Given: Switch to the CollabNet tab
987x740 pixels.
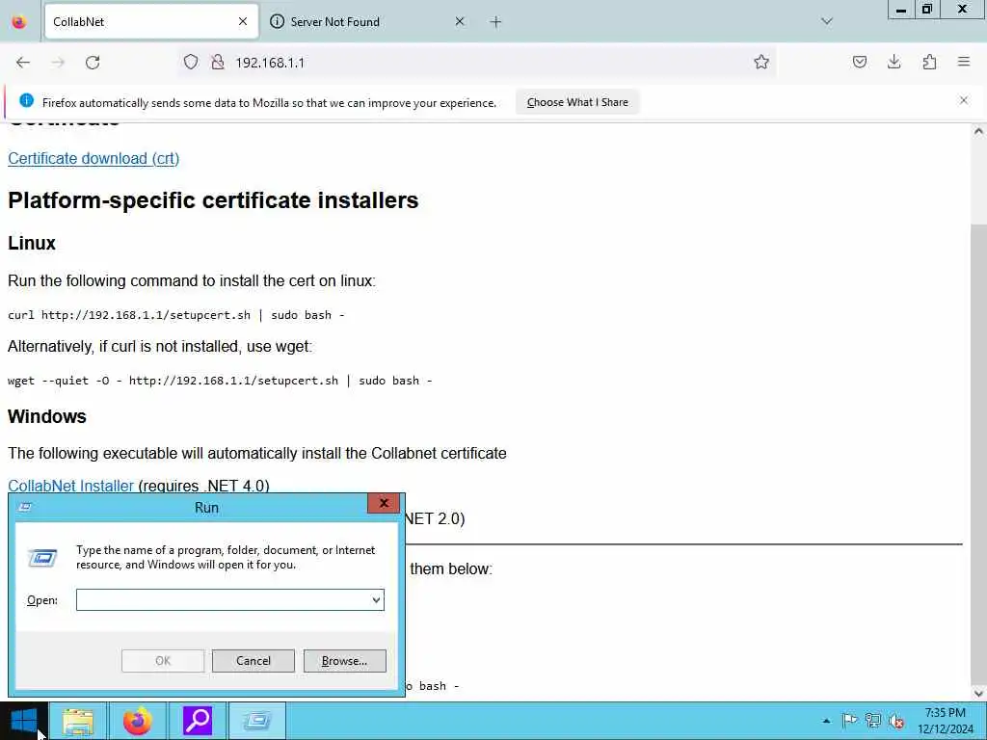Looking at the screenshot, I should click(151, 22).
